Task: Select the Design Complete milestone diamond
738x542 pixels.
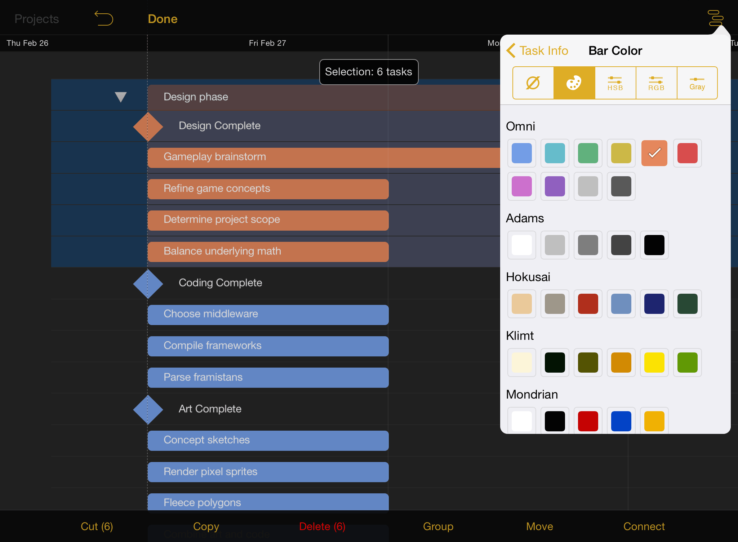Action: click(x=148, y=126)
